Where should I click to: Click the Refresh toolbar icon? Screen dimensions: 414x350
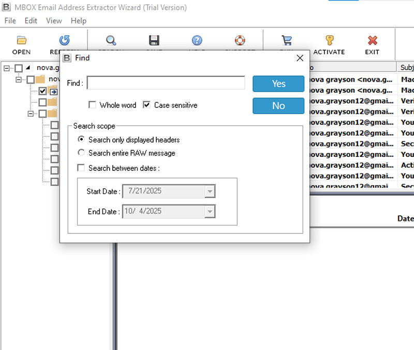[64, 40]
